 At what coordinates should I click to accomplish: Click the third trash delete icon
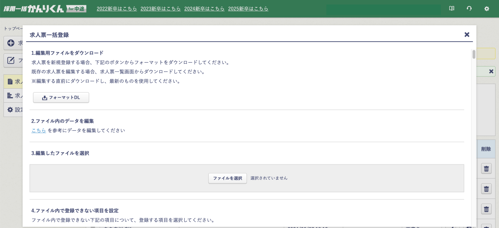coord(486,209)
